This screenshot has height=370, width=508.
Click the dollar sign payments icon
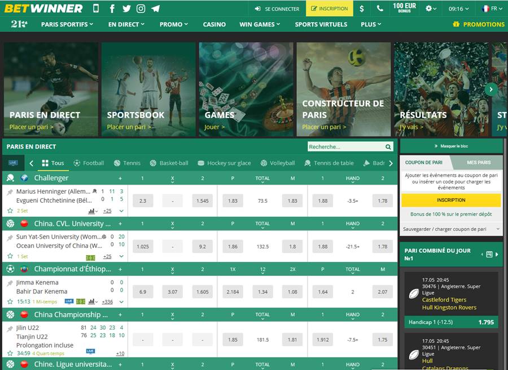click(x=362, y=8)
